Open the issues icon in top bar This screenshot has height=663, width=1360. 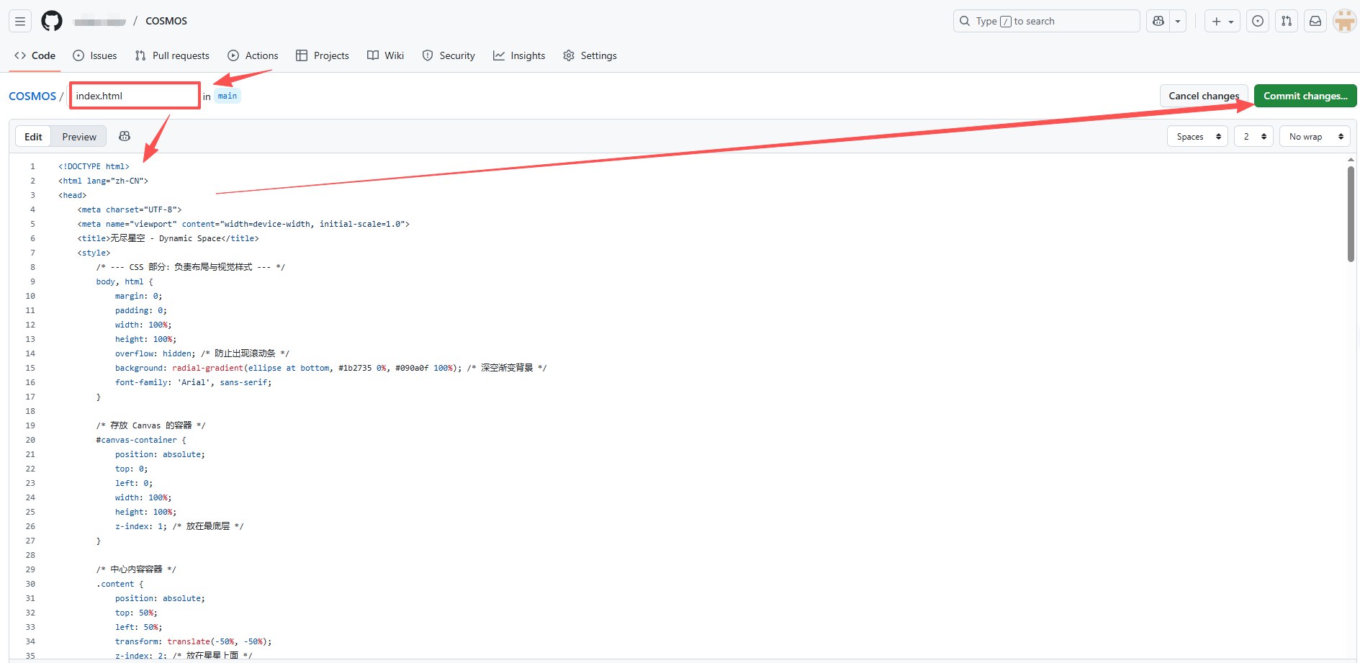(1258, 22)
